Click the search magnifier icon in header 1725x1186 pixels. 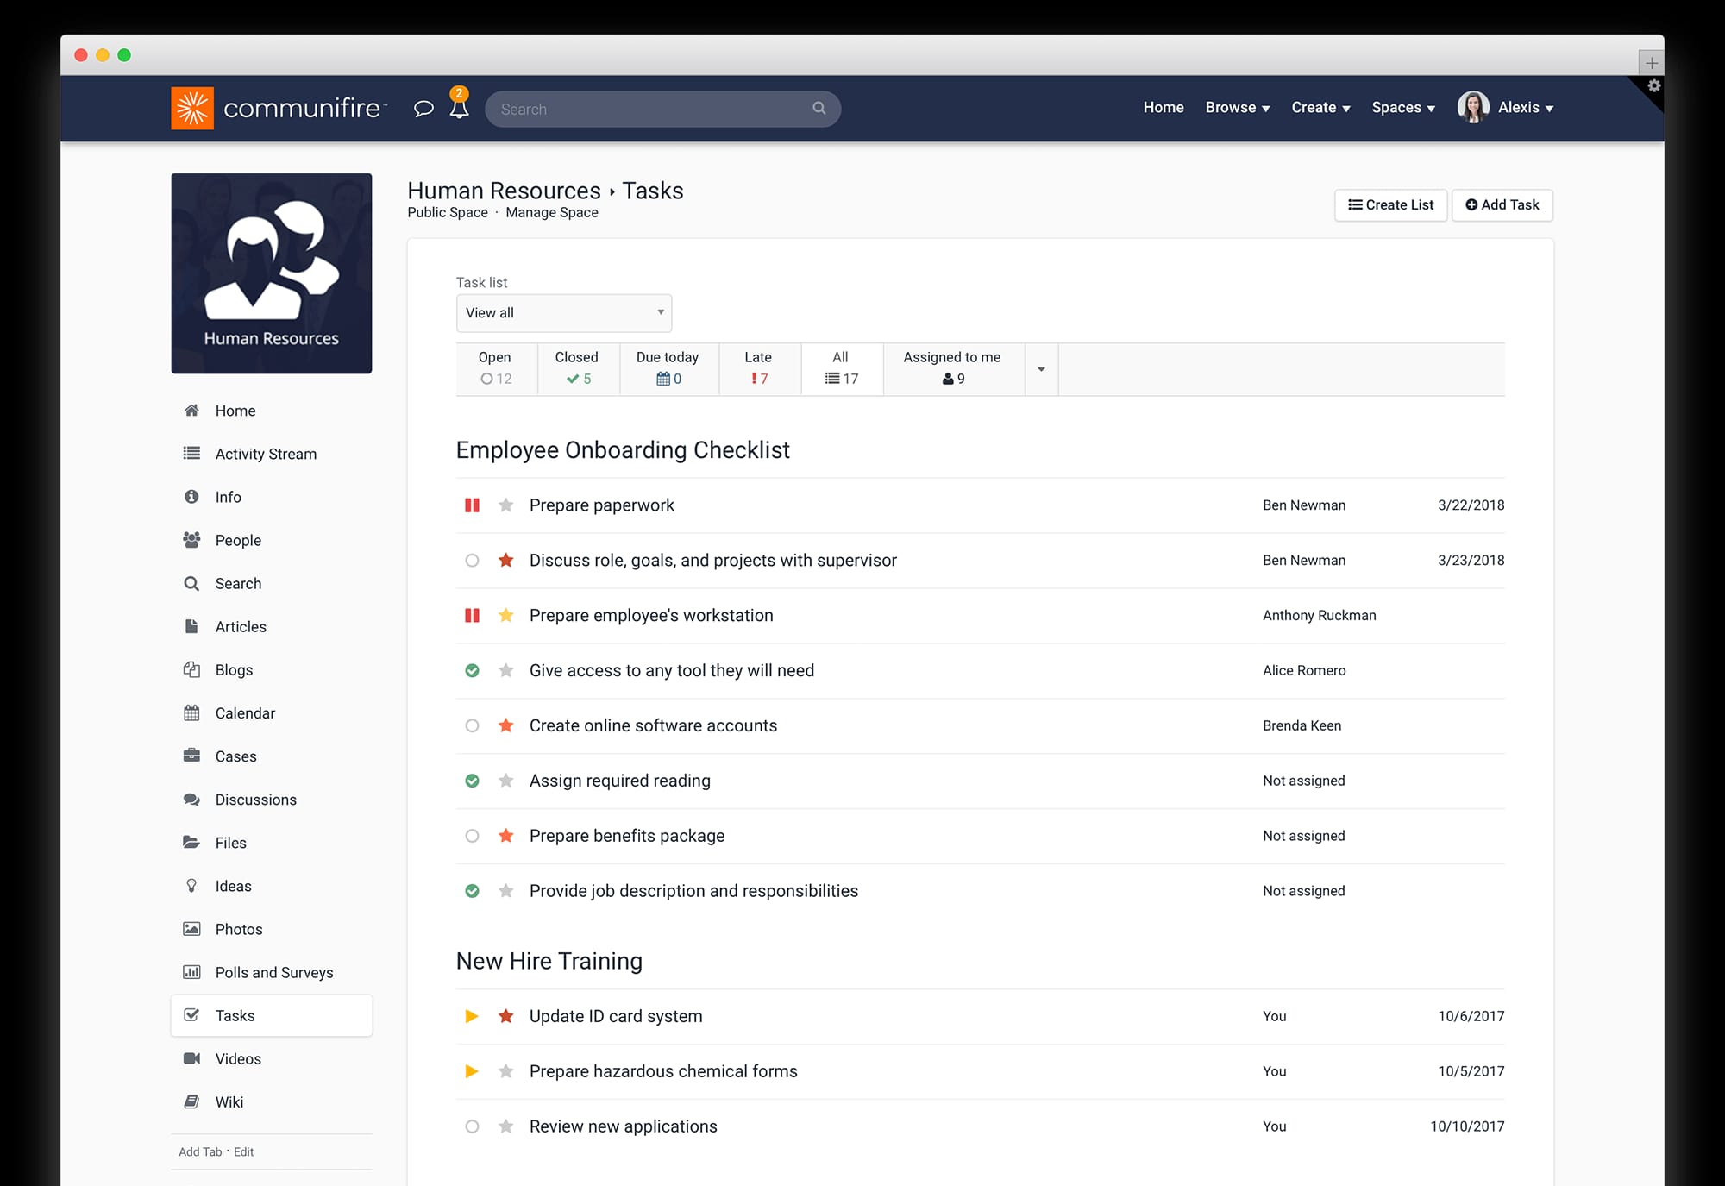pyautogui.click(x=819, y=108)
